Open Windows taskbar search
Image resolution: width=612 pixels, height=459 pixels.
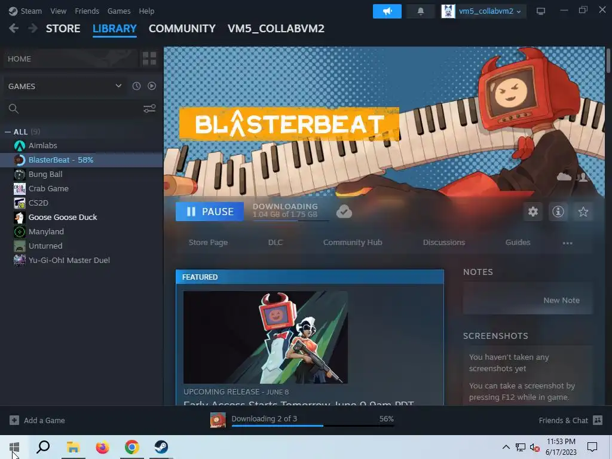coord(43,447)
